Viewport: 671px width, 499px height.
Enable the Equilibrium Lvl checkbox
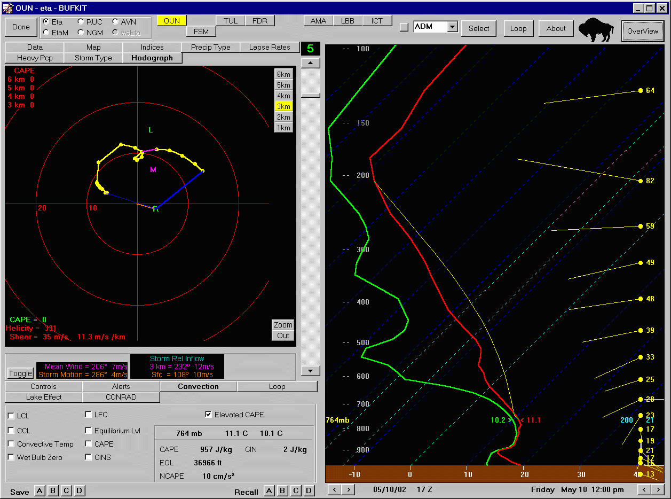(89, 431)
